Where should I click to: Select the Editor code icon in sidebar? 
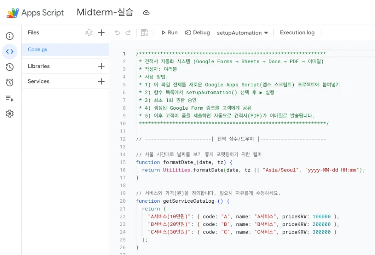tap(10, 51)
